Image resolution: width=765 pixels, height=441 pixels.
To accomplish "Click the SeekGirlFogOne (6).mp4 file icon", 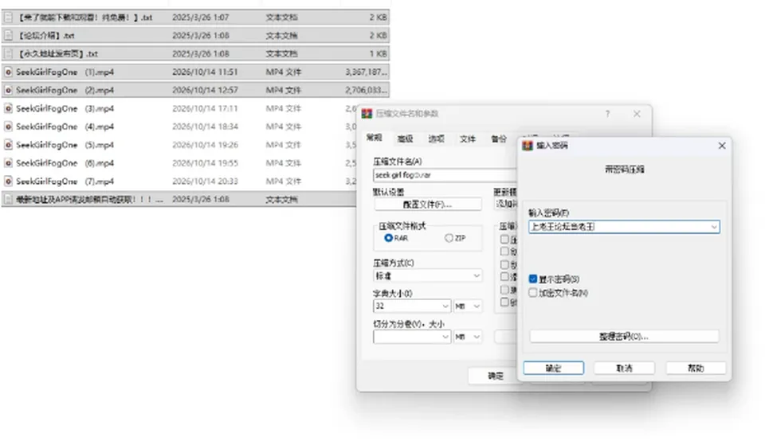I will click(x=8, y=162).
